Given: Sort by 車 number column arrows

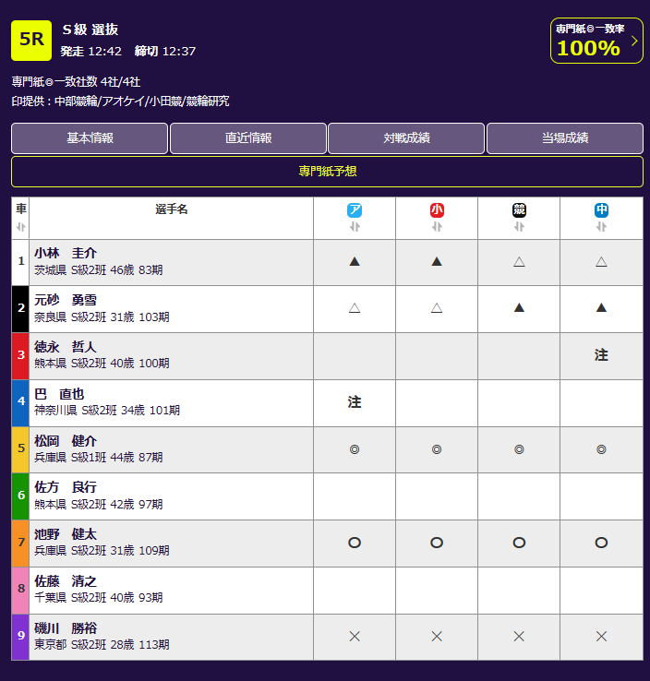Looking at the screenshot, I should coord(21,227).
